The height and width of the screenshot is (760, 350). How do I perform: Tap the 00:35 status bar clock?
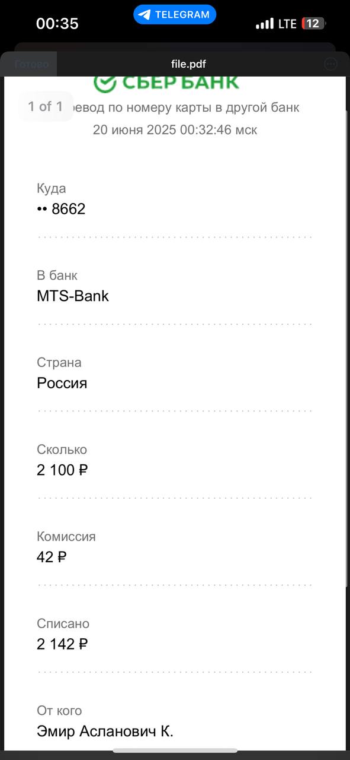[57, 24]
